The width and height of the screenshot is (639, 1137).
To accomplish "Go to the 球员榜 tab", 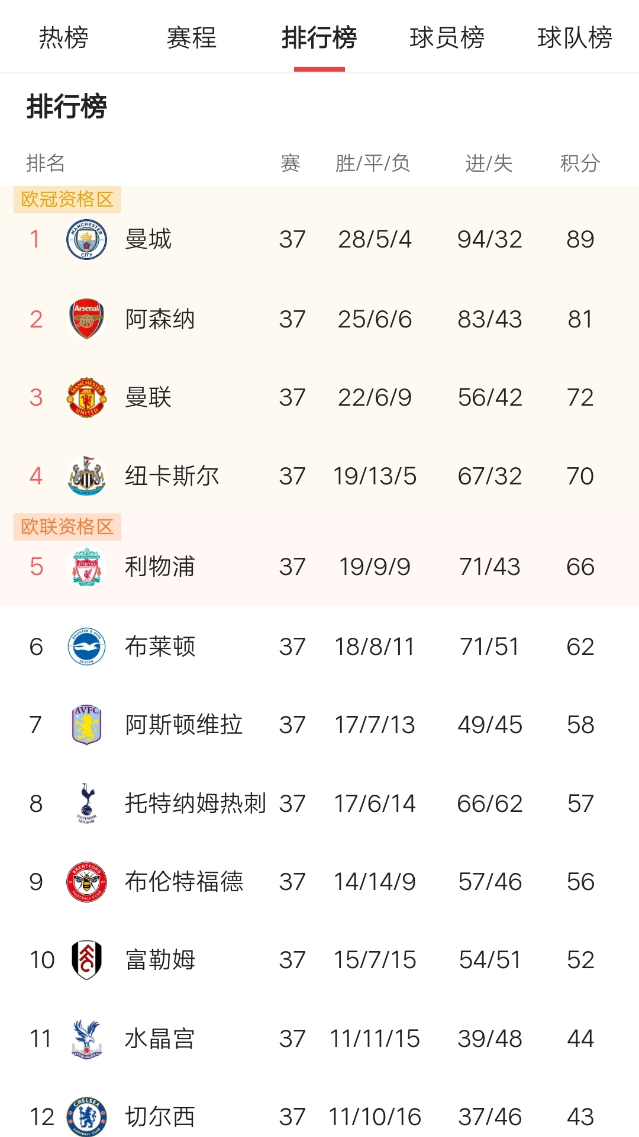I will point(447,38).
